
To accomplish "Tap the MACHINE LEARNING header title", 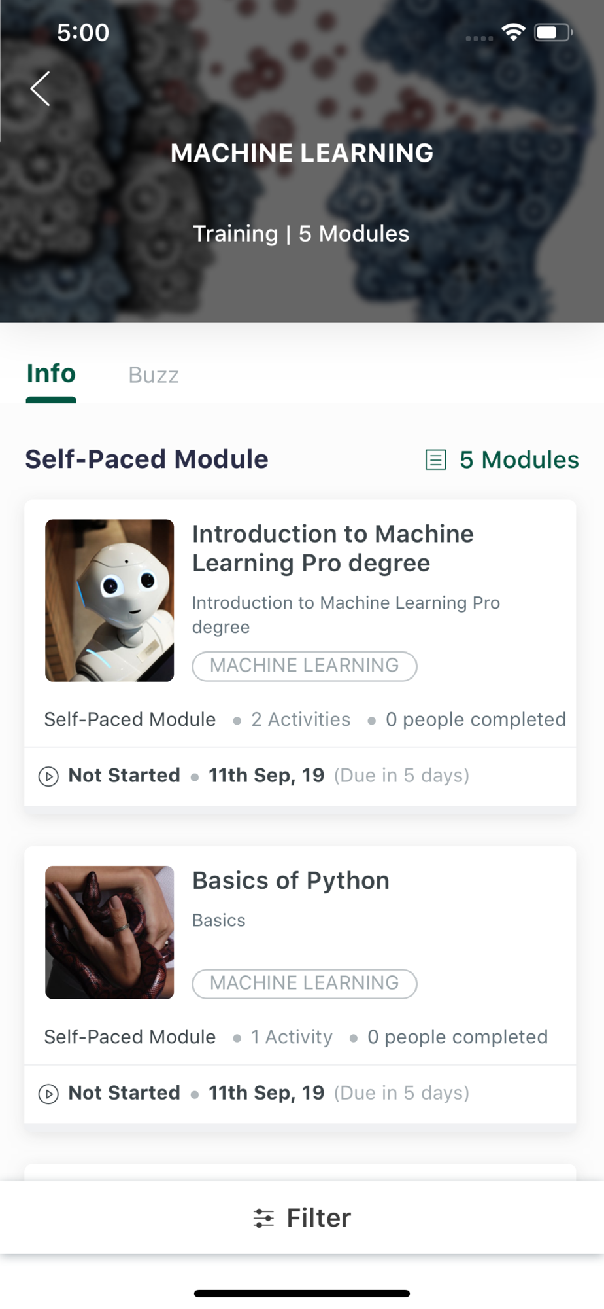I will click(x=302, y=153).
